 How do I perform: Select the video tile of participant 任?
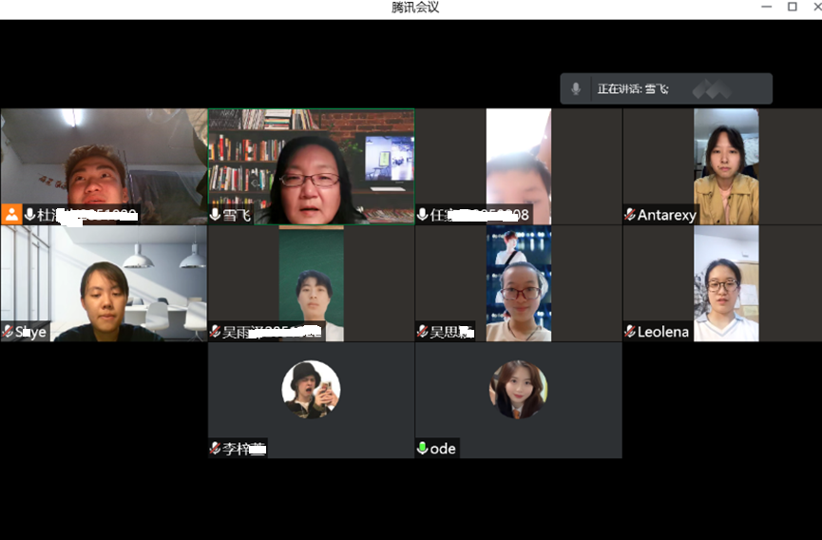click(x=519, y=166)
